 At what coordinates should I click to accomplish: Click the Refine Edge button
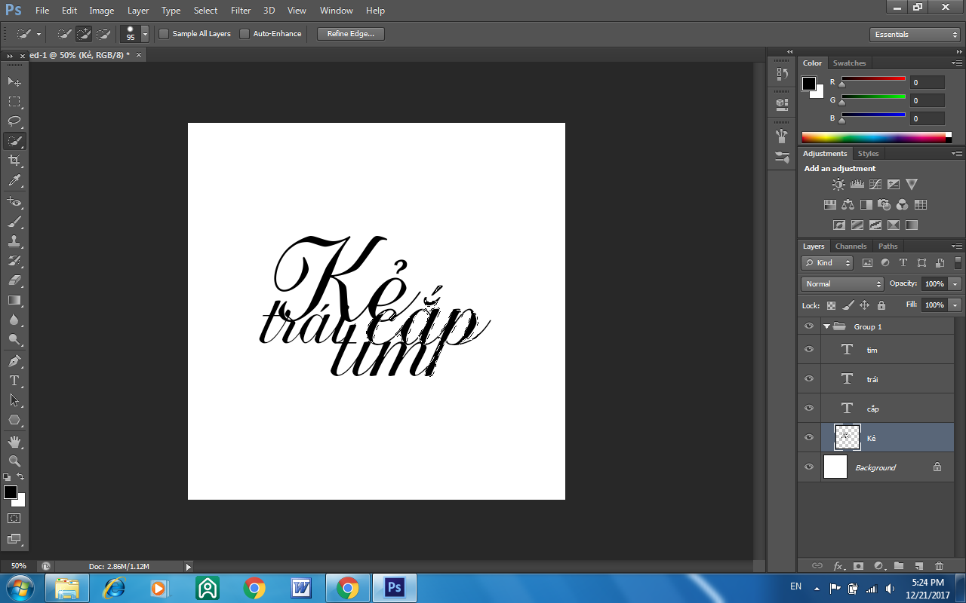coord(351,34)
